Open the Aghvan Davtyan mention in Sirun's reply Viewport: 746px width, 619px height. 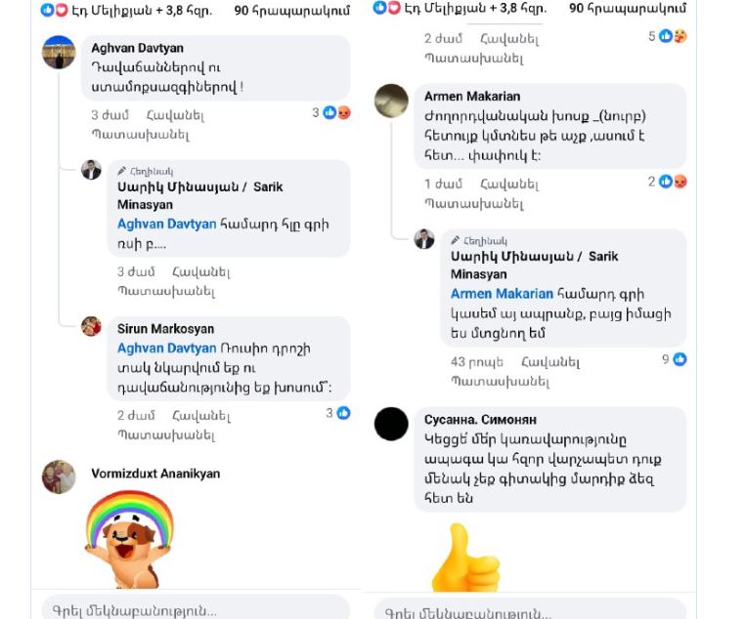click(x=166, y=349)
